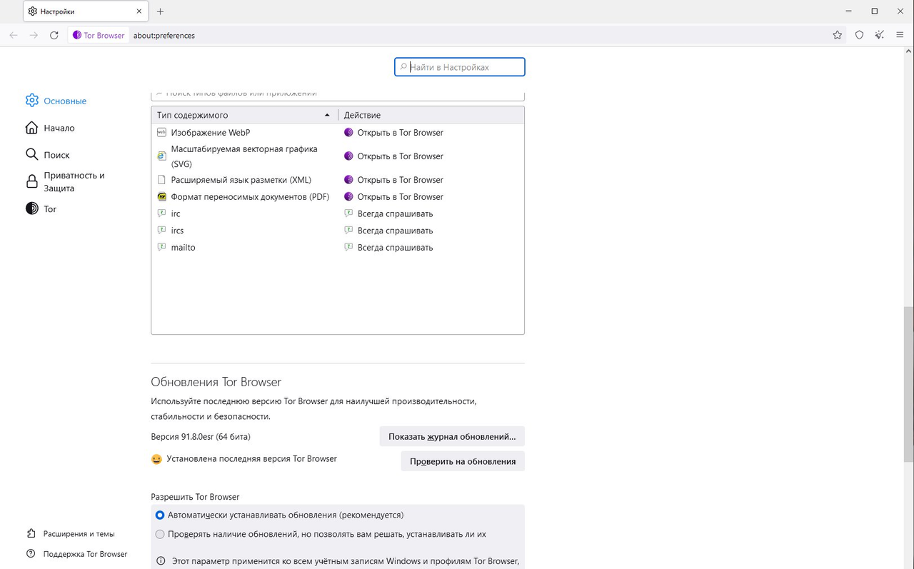Bookmark this page with the star icon
The image size is (914, 569).
(x=838, y=35)
